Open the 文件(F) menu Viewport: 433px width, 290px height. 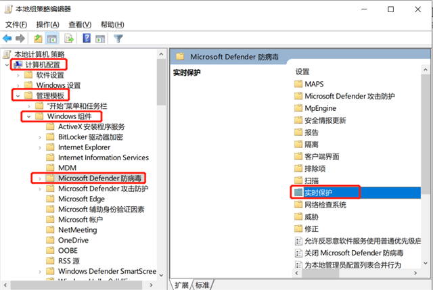16,24
